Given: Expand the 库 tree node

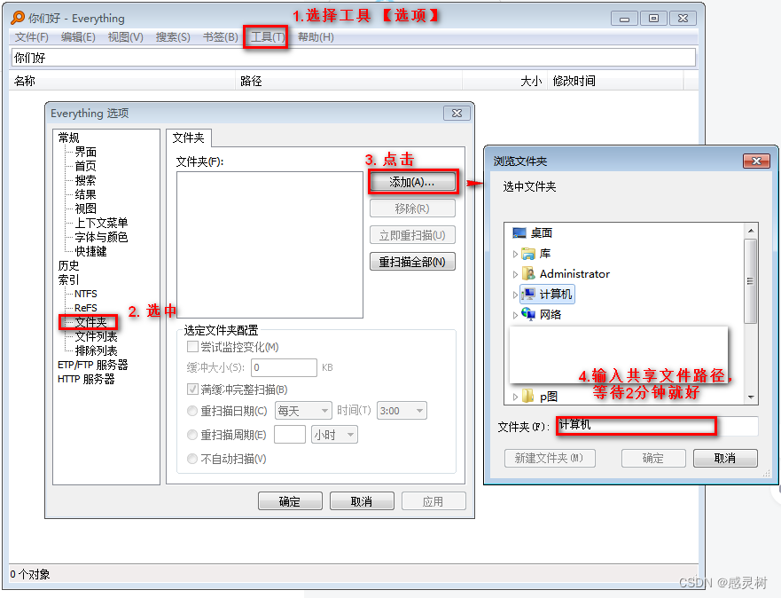Looking at the screenshot, I should tap(516, 254).
